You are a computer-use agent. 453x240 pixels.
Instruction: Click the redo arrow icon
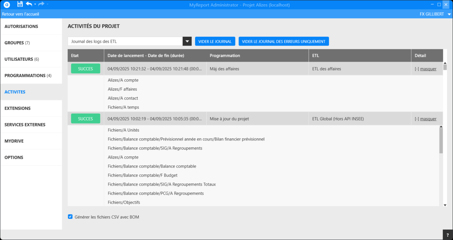(41, 4)
